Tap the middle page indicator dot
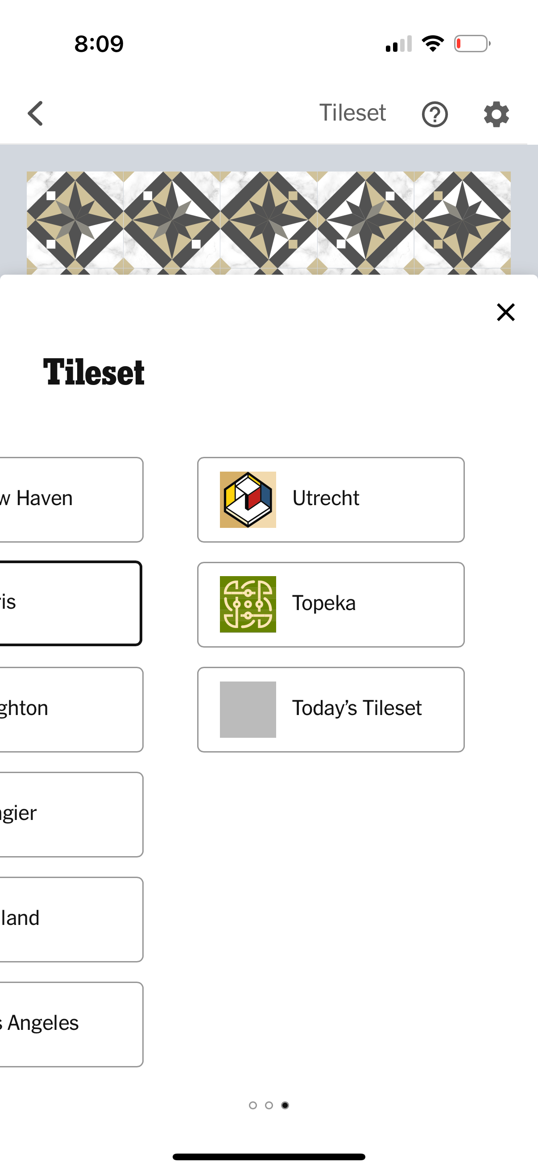538x1171 pixels. pos(269,1106)
